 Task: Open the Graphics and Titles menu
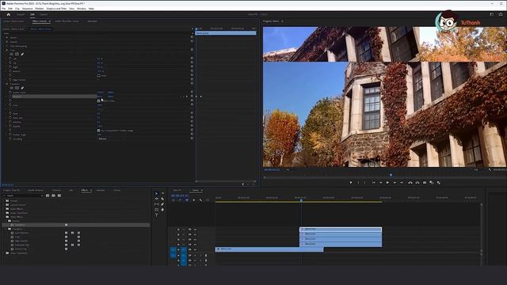click(56, 9)
